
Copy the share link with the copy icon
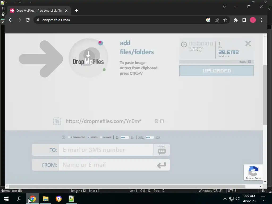click(x=57, y=121)
